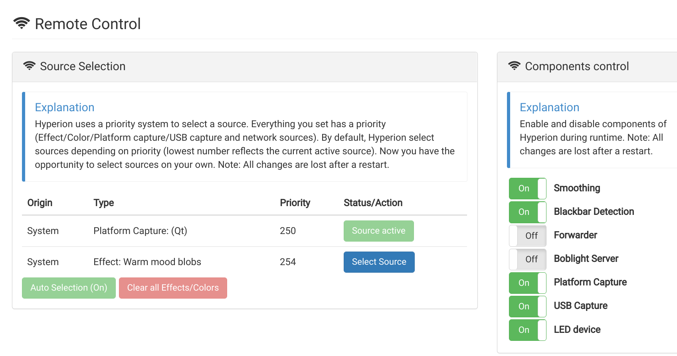Viewport: 677px width, 356px height.
Task: Turn off the LED device component
Action: click(527, 330)
